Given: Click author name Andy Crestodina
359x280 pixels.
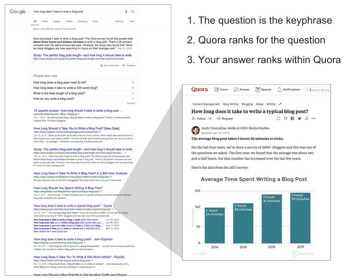Looking at the screenshot, I should point(214,128).
